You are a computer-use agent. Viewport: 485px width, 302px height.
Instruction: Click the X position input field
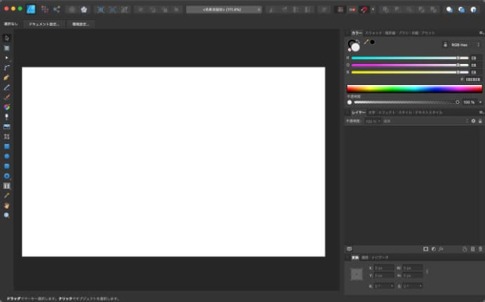(x=383, y=268)
